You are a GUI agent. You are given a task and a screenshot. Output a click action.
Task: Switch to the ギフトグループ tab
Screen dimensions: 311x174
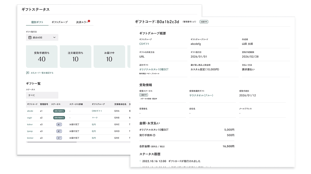click(59, 22)
